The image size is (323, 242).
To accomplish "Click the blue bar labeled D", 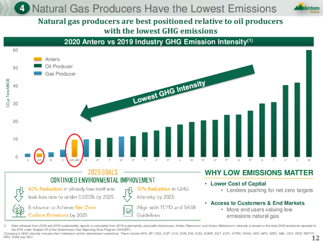I will point(86,148).
